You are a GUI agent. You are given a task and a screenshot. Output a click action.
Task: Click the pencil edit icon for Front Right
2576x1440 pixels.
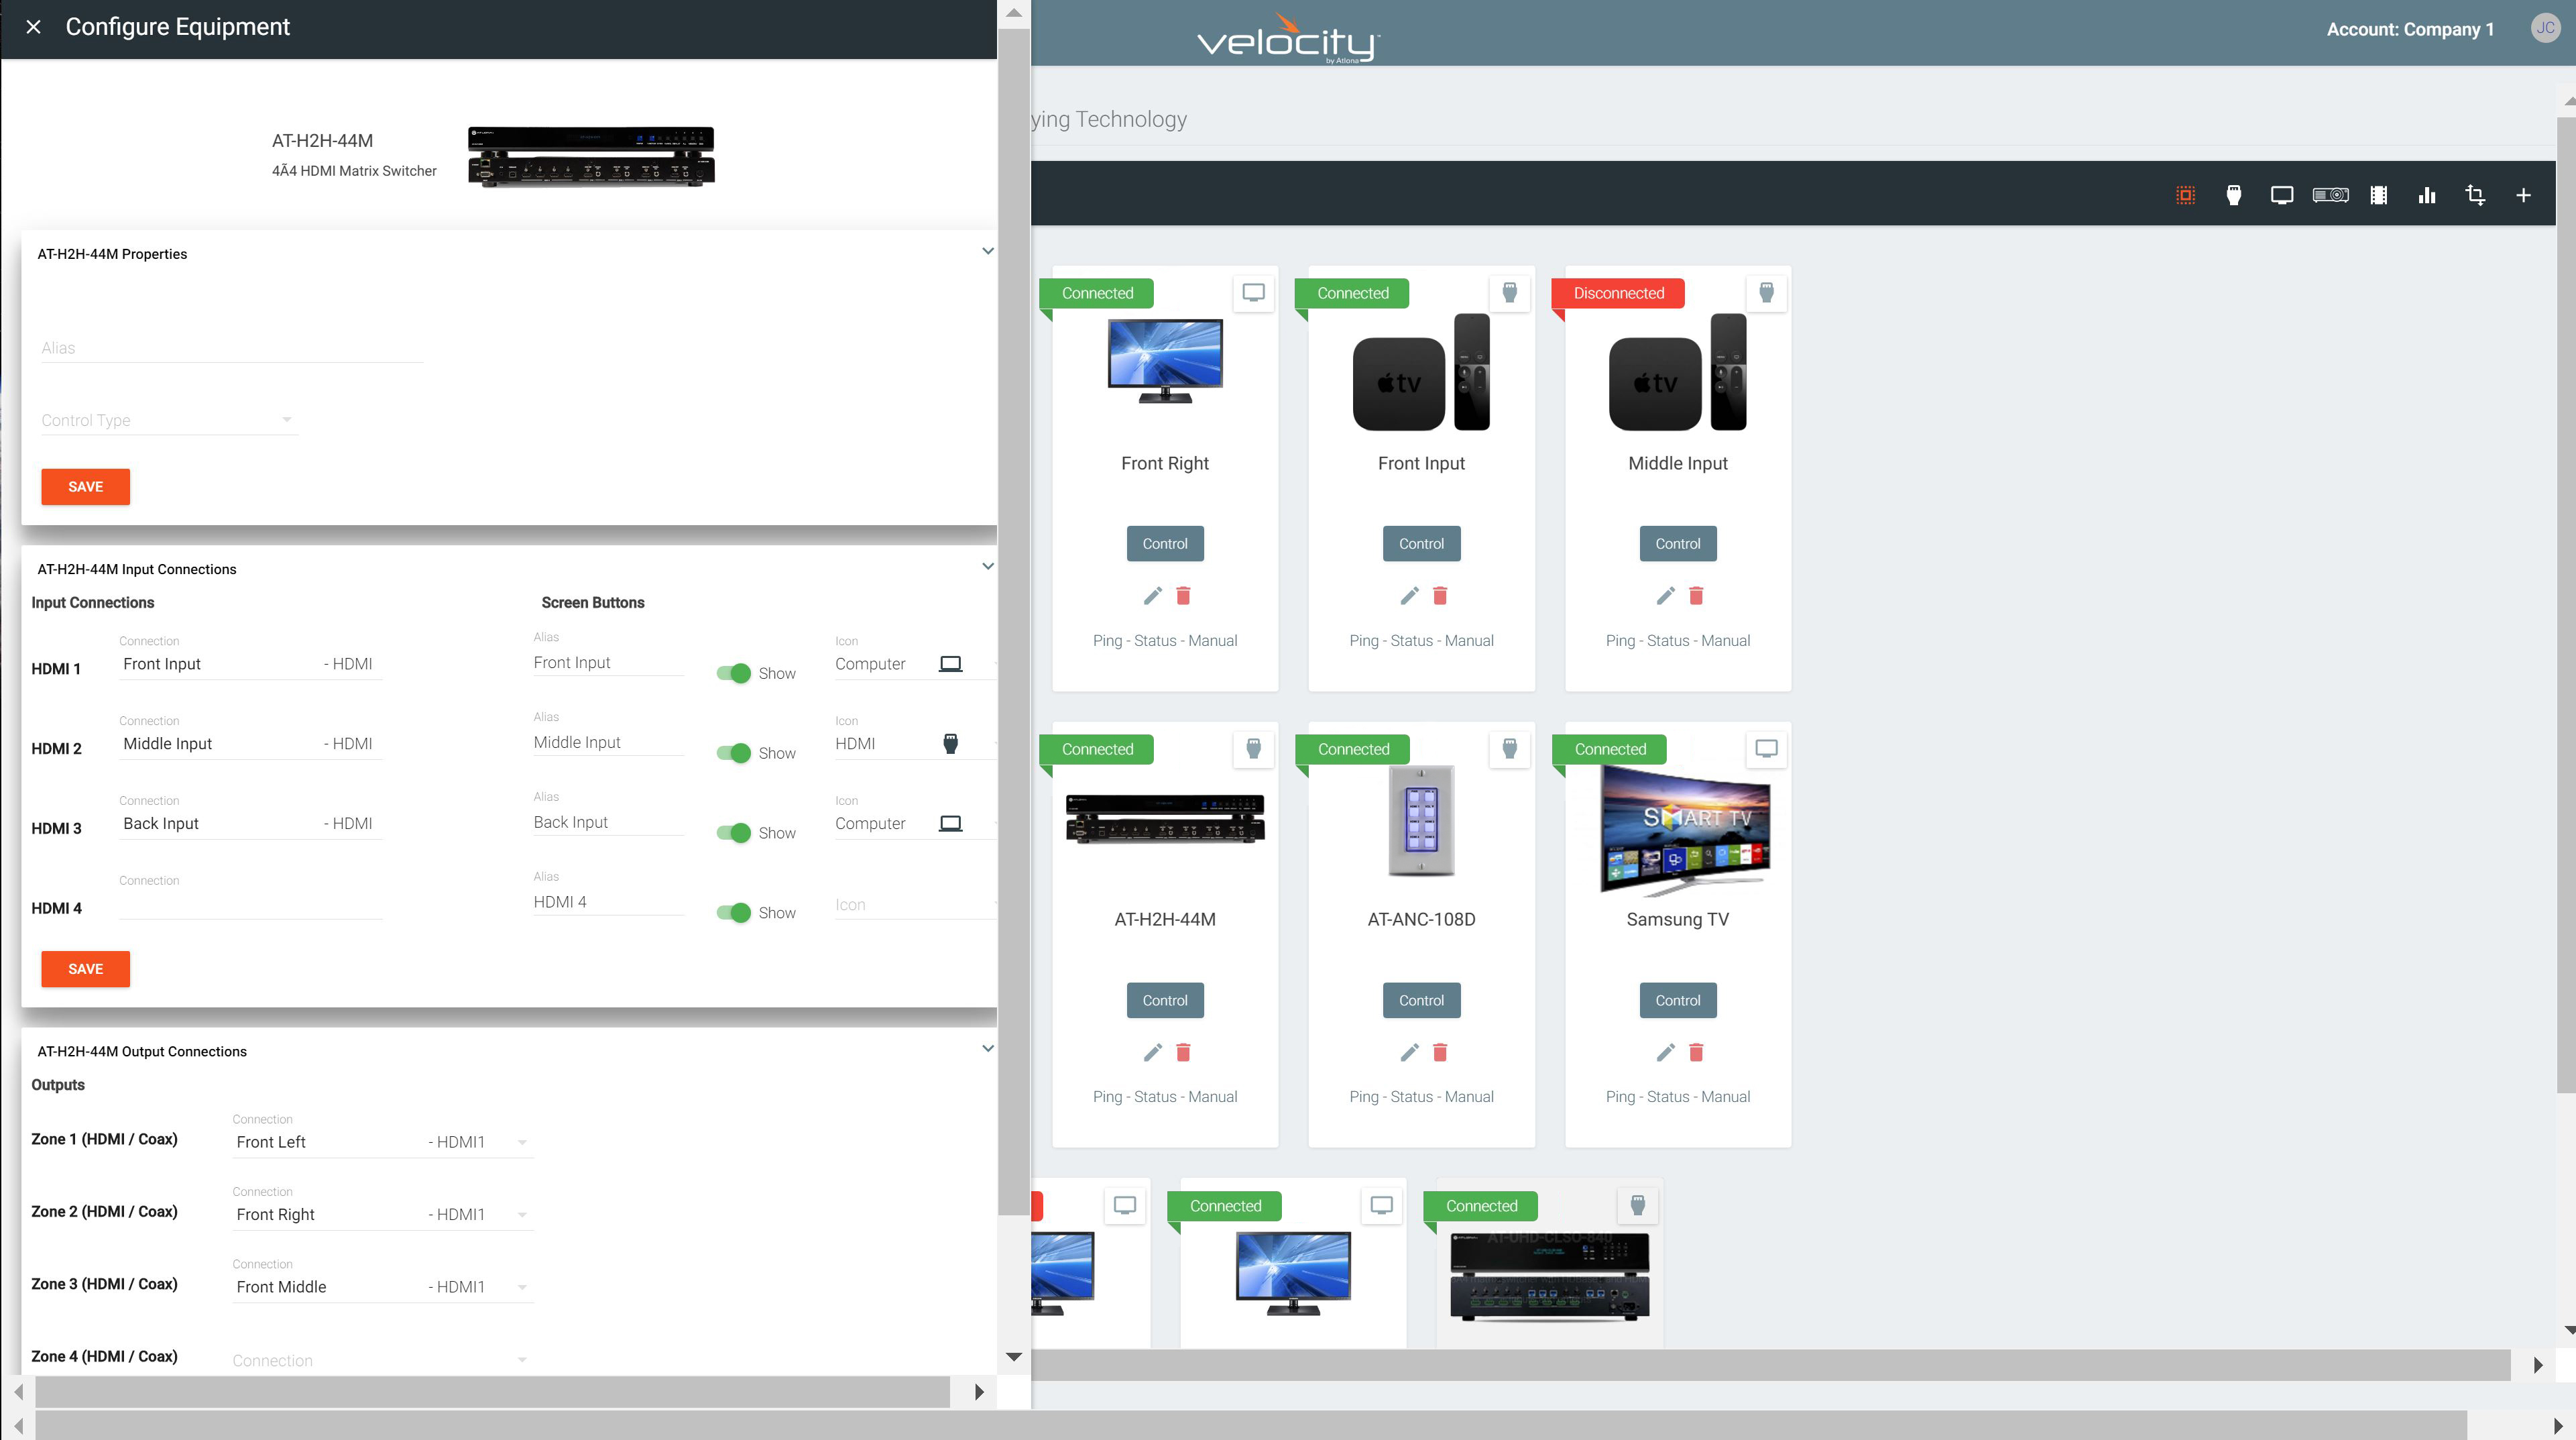[1152, 596]
